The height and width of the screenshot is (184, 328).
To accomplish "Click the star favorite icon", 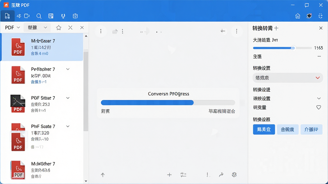I will (x=59, y=27).
